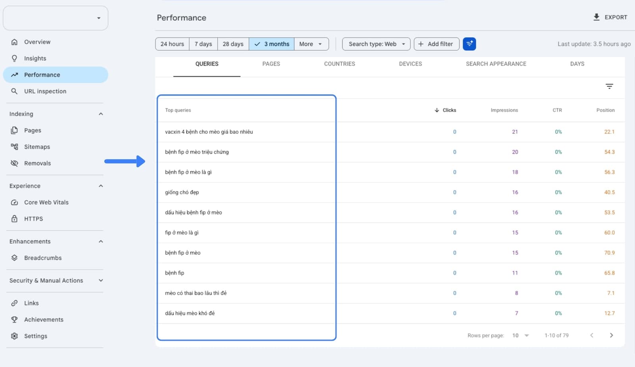Go to previous page of results arrow

coord(592,335)
